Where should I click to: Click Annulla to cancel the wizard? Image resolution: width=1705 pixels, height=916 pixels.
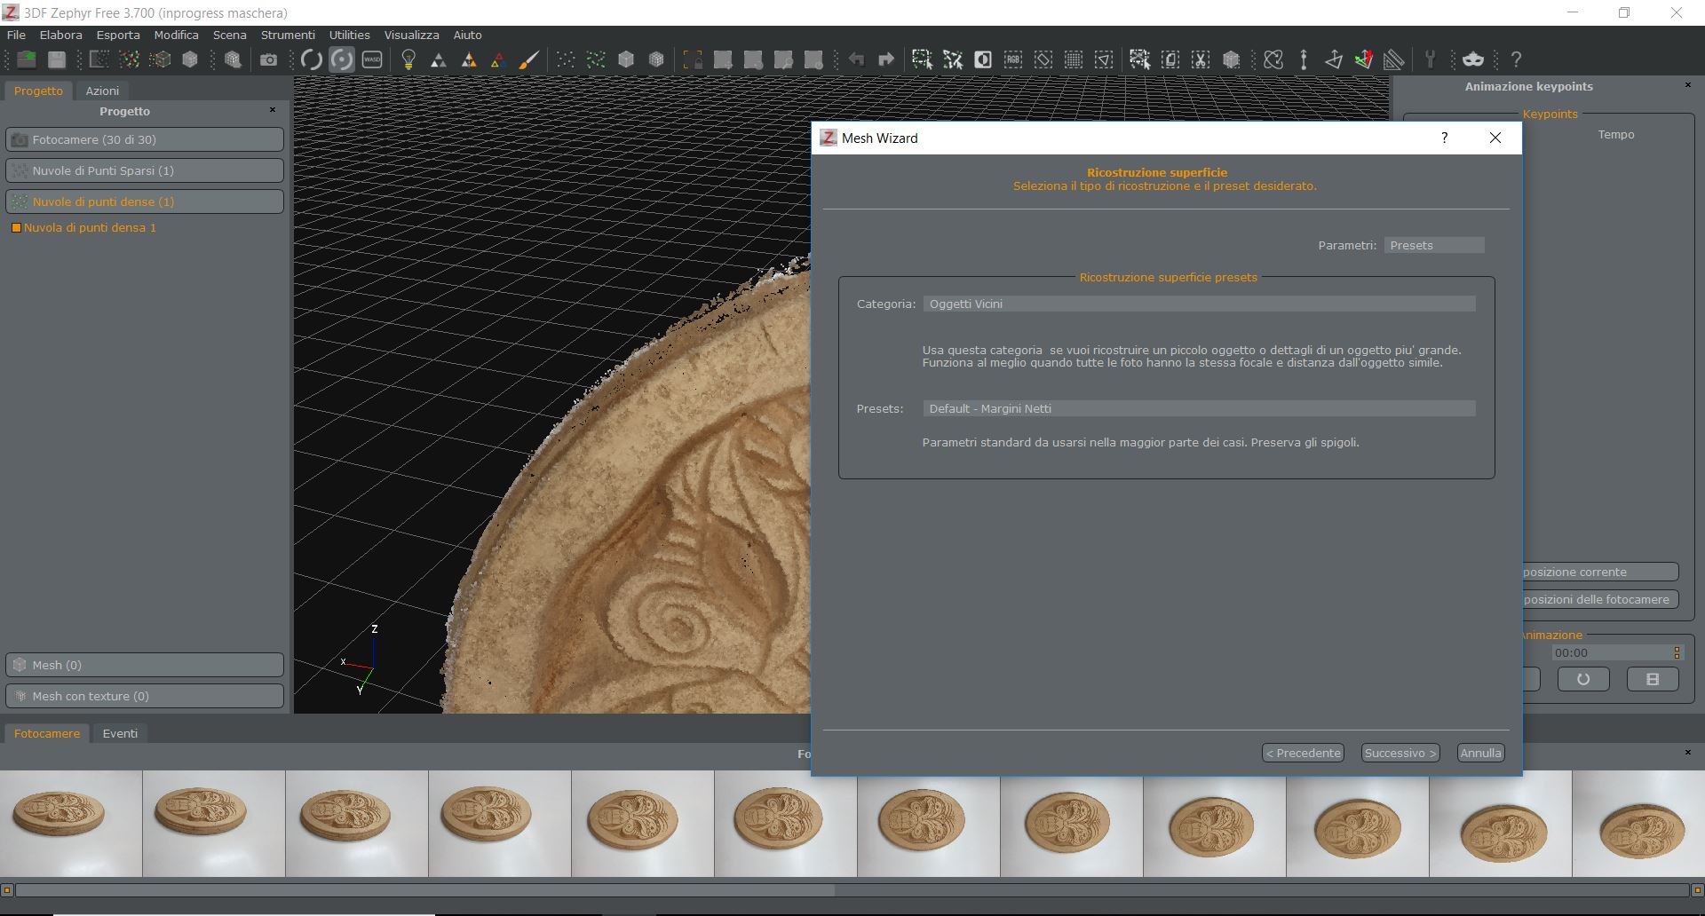coord(1480,753)
